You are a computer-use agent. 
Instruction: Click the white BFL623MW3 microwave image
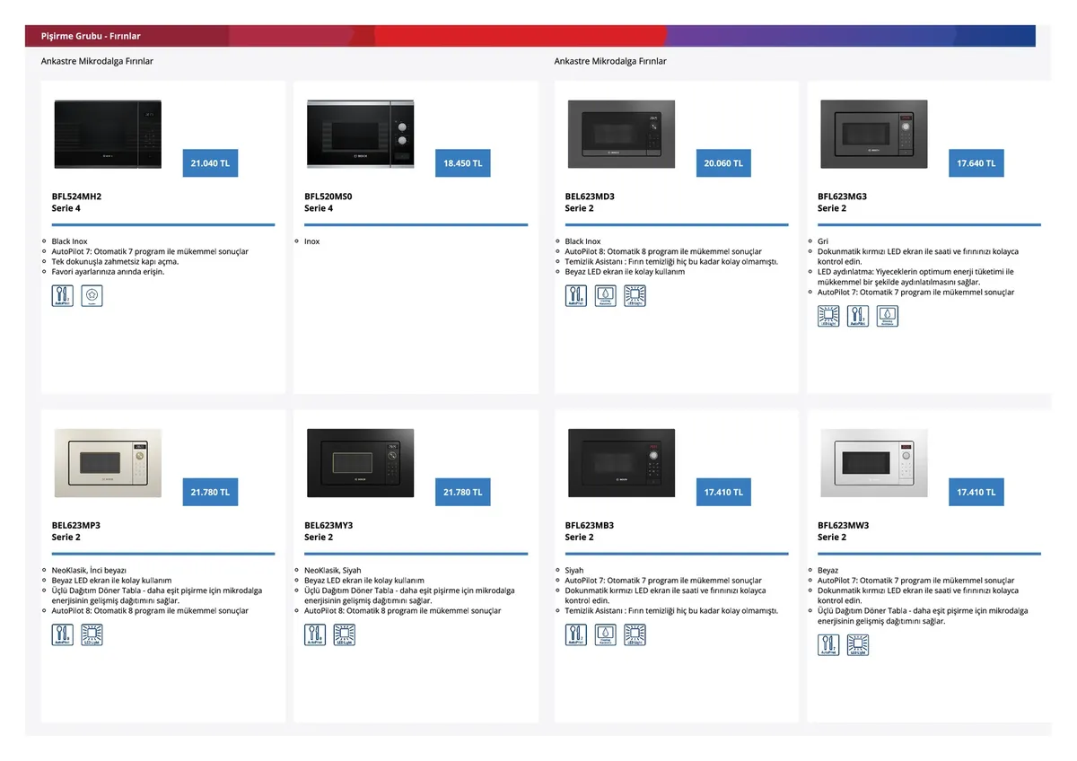pos(873,463)
